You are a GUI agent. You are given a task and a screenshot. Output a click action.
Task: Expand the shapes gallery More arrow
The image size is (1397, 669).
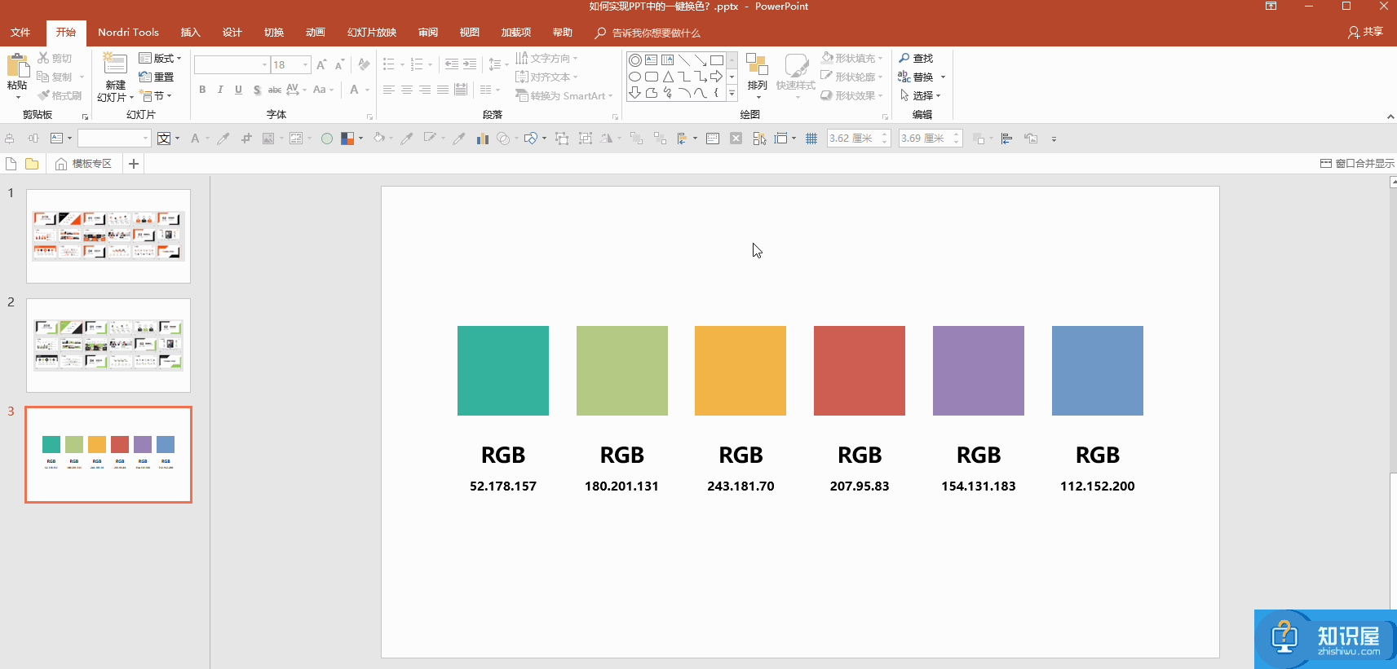(x=732, y=94)
